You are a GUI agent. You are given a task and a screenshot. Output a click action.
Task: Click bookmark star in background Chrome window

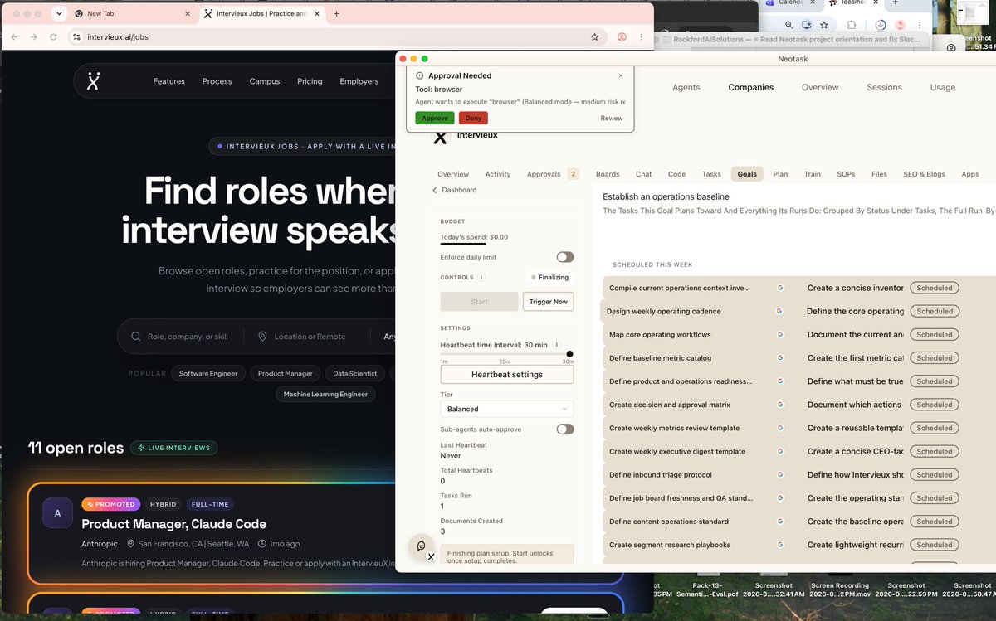click(x=824, y=26)
